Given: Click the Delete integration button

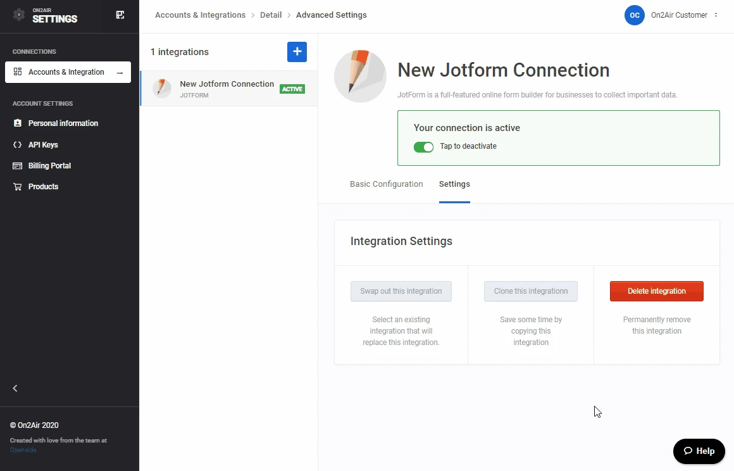Looking at the screenshot, I should (x=656, y=291).
